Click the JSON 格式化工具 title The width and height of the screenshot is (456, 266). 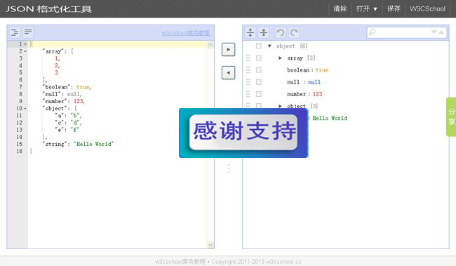pyautogui.click(x=48, y=8)
